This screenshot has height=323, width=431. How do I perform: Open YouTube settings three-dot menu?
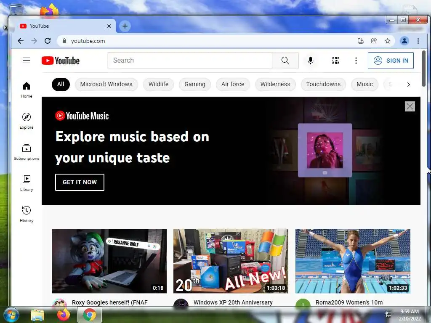[x=356, y=61]
